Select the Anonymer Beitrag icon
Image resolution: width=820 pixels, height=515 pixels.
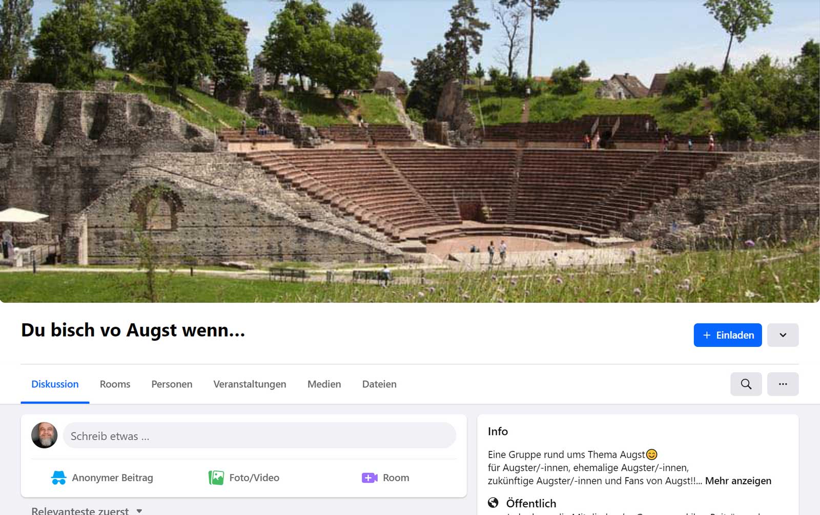tap(58, 478)
